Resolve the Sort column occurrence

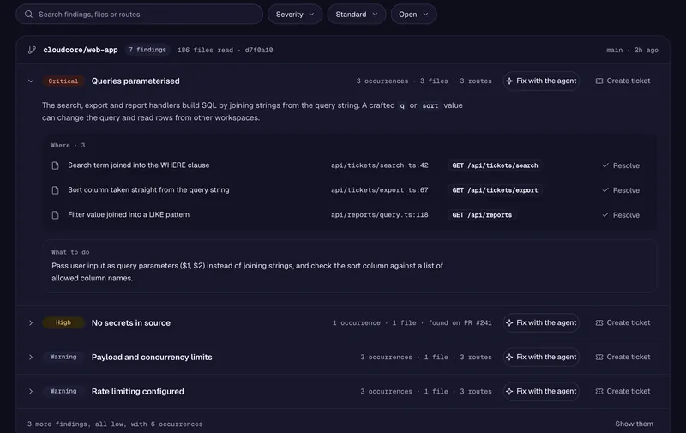621,190
